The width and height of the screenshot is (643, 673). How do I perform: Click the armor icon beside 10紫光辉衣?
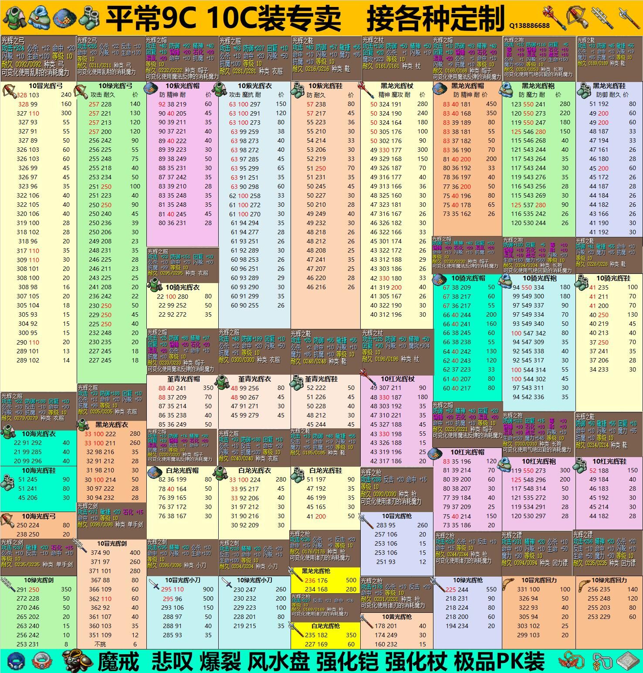point(220,89)
